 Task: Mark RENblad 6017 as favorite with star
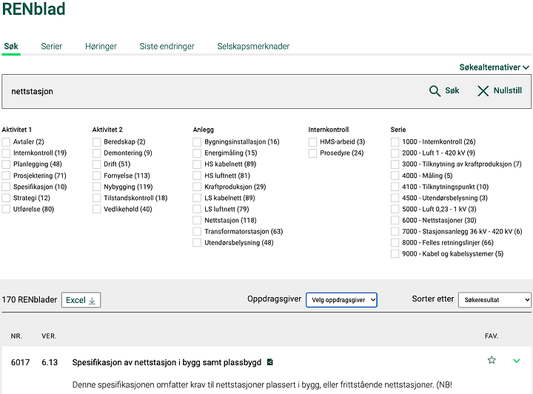pyautogui.click(x=492, y=360)
